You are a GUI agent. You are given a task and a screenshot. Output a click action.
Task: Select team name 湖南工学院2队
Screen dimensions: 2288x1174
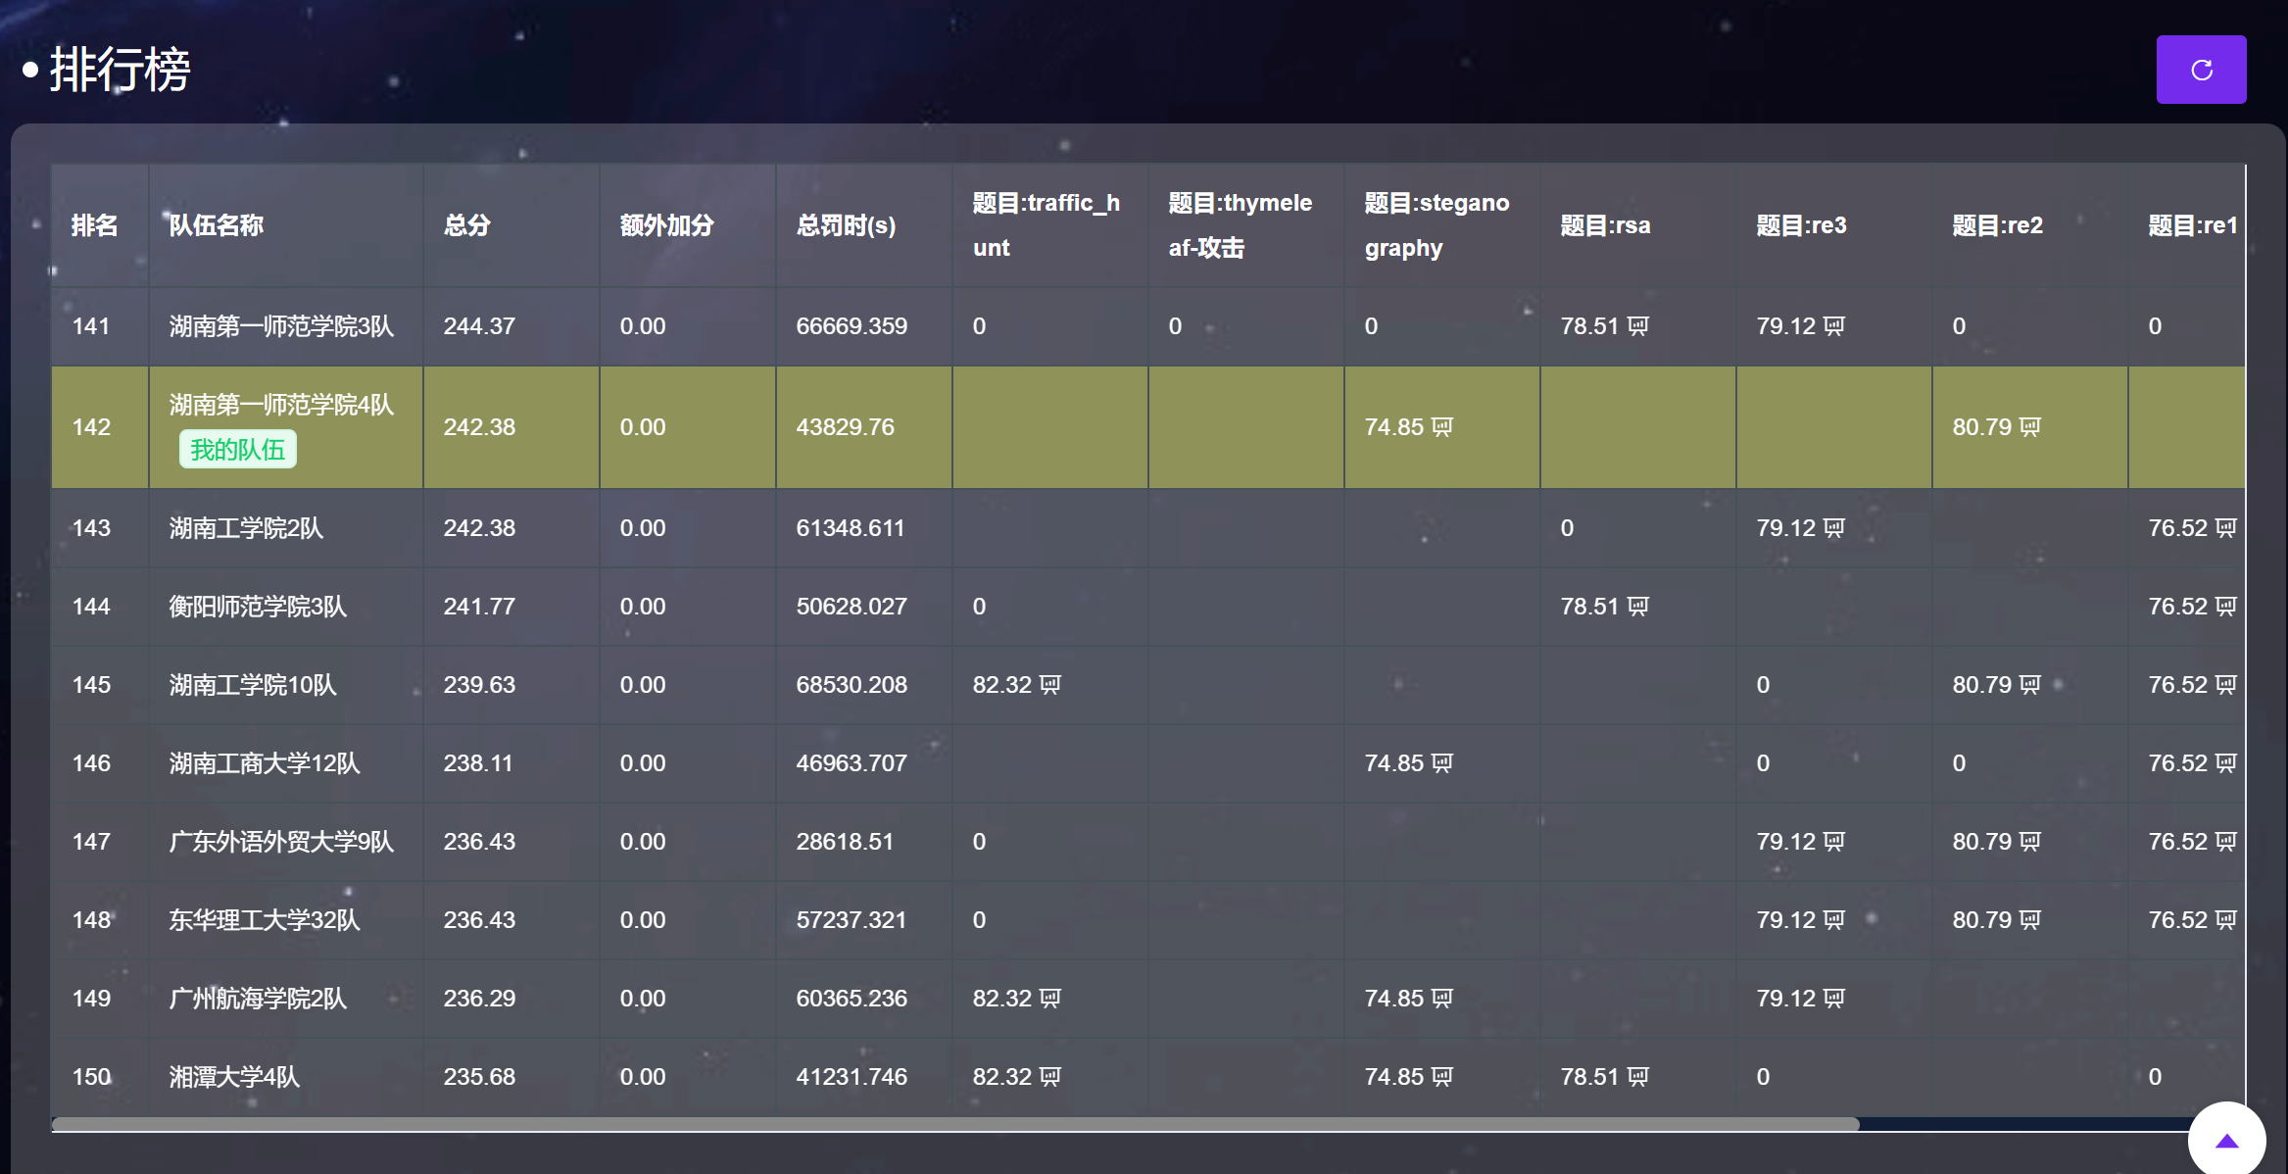[246, 528]
